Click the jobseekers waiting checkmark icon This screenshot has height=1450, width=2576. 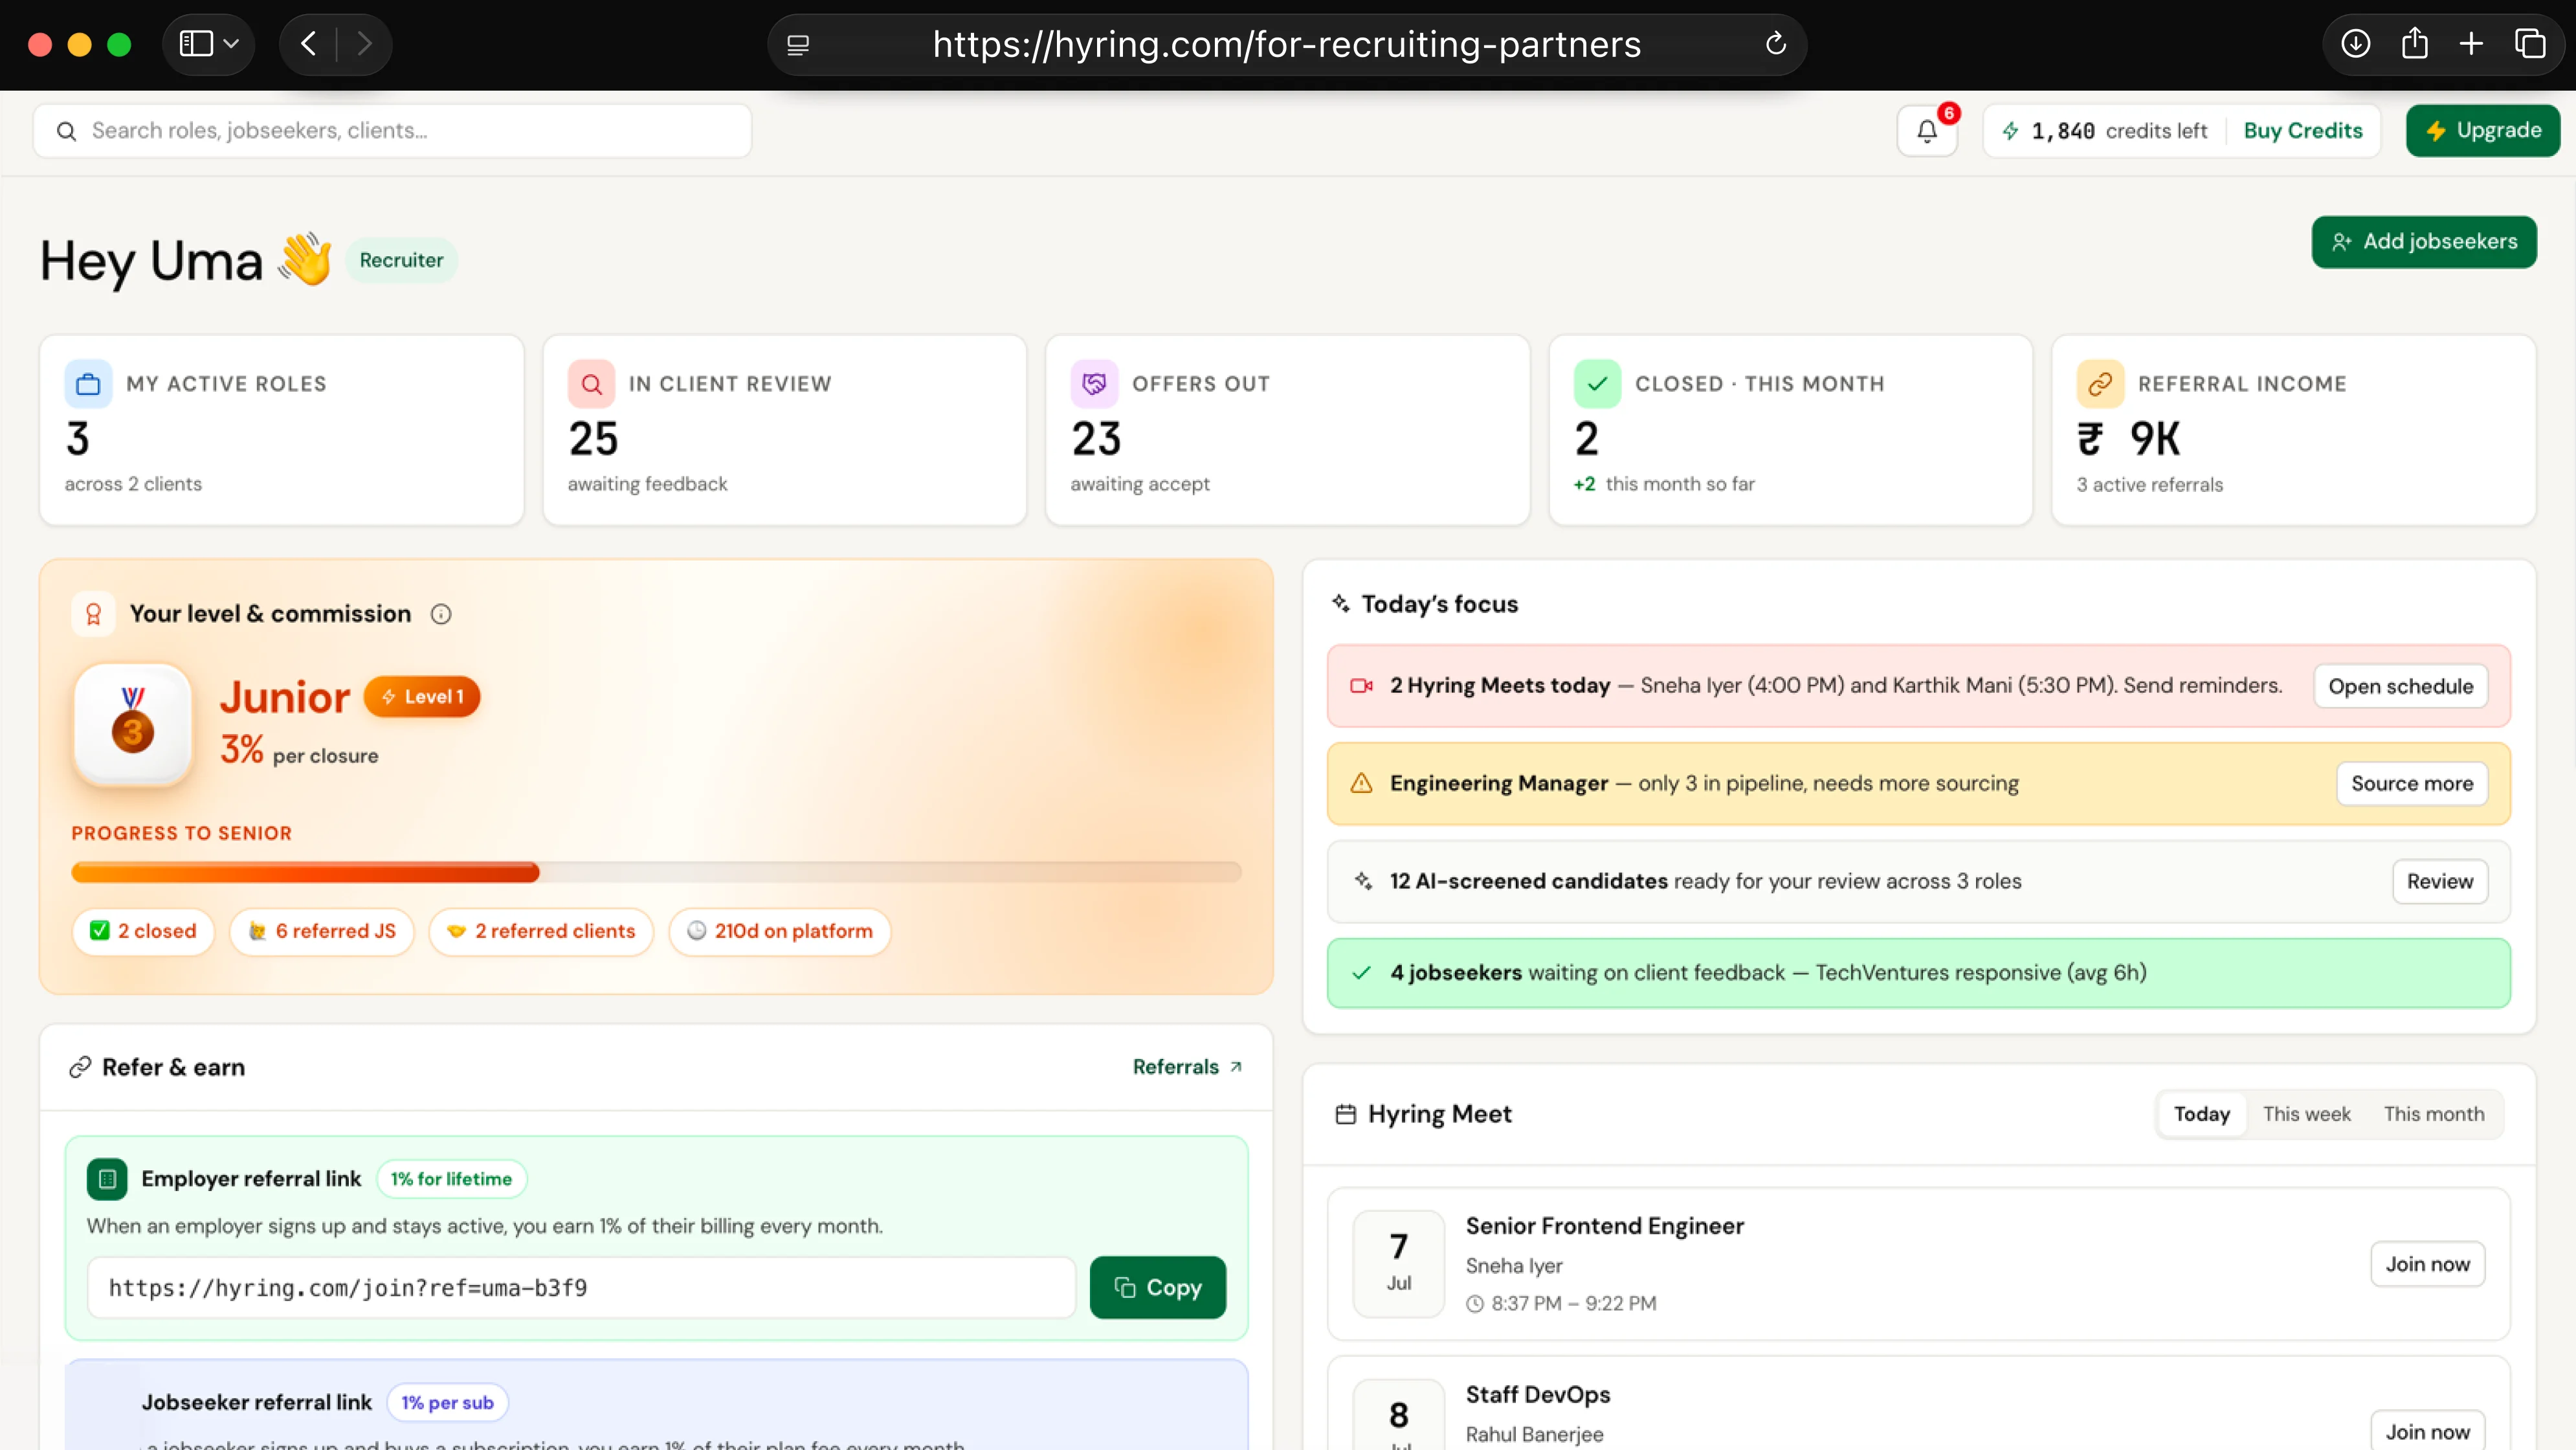click(1361, 973)
